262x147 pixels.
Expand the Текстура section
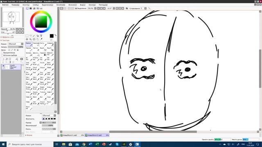(x=5, y=40)
